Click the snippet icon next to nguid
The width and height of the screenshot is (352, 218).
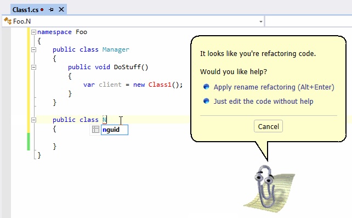click(95, 130)
